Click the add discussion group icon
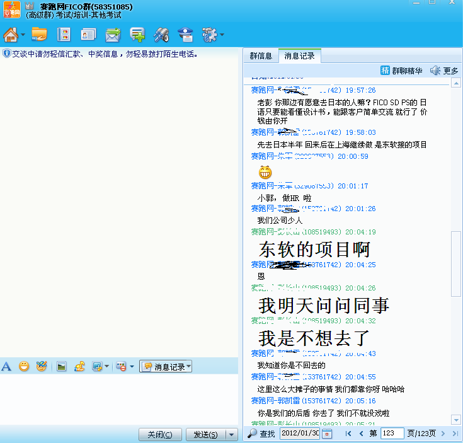The height and width of the screenshot is (443, 463). [x=137, y=35]
